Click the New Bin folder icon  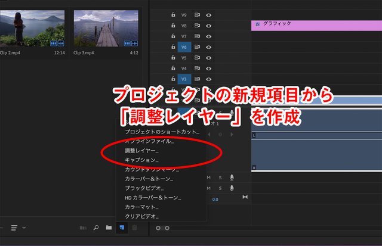tap(109, 228)
